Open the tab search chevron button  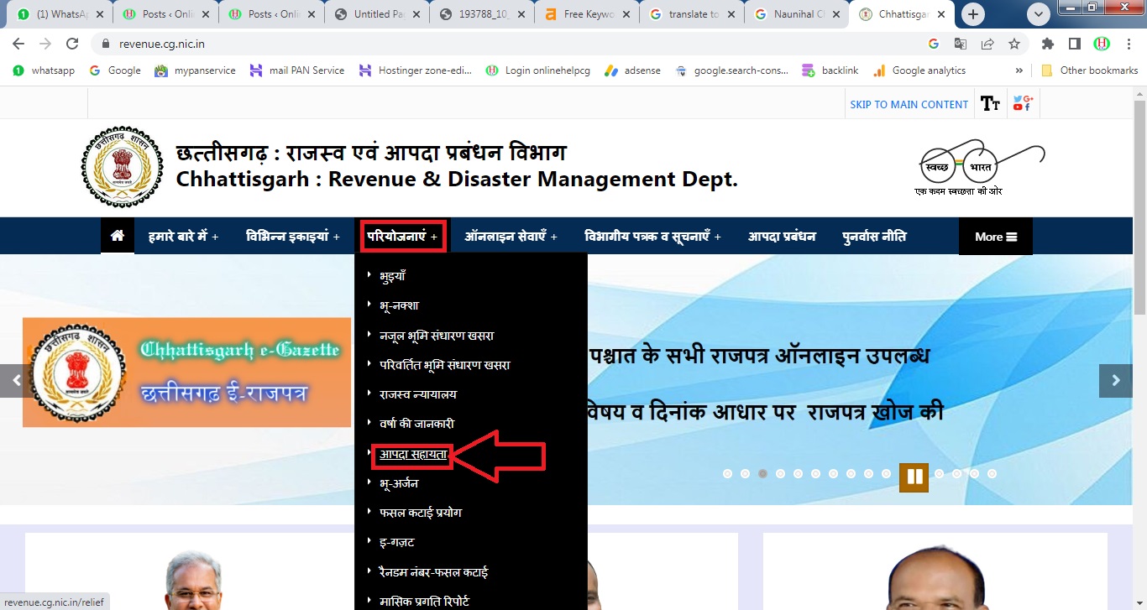point(1039,14)
